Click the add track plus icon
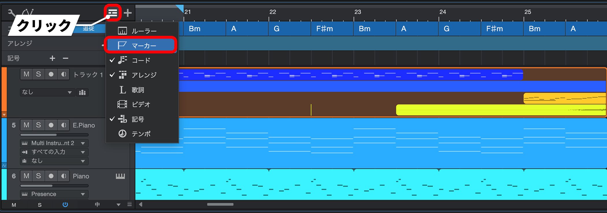607x213 pixels. click(127, 13)
